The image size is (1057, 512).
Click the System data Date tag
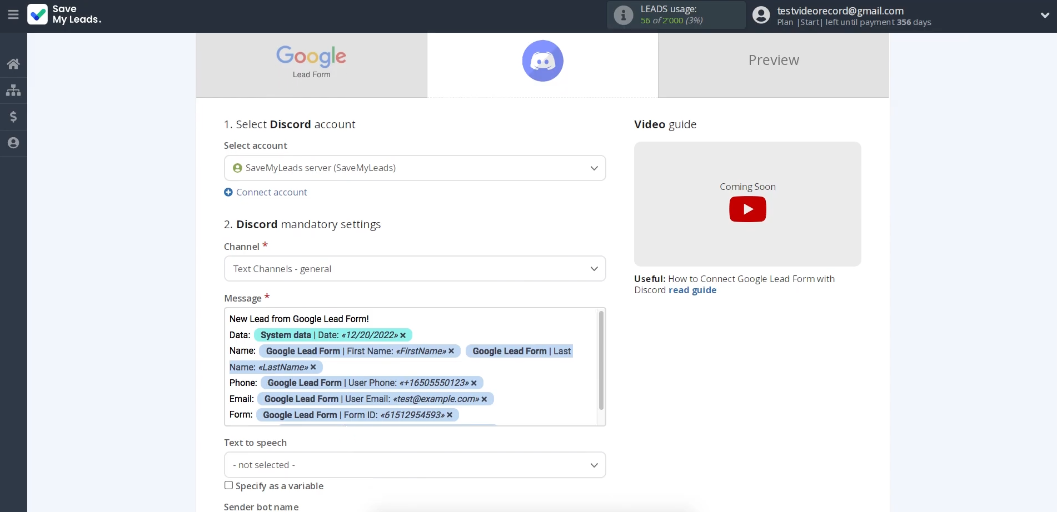coord(333,335)
